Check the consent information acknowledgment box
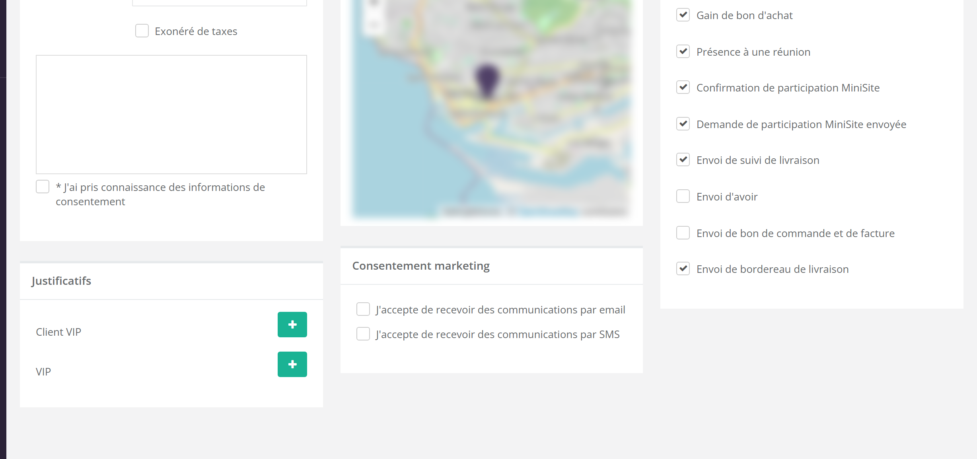 pyautogui.click(x=43, y=187)
